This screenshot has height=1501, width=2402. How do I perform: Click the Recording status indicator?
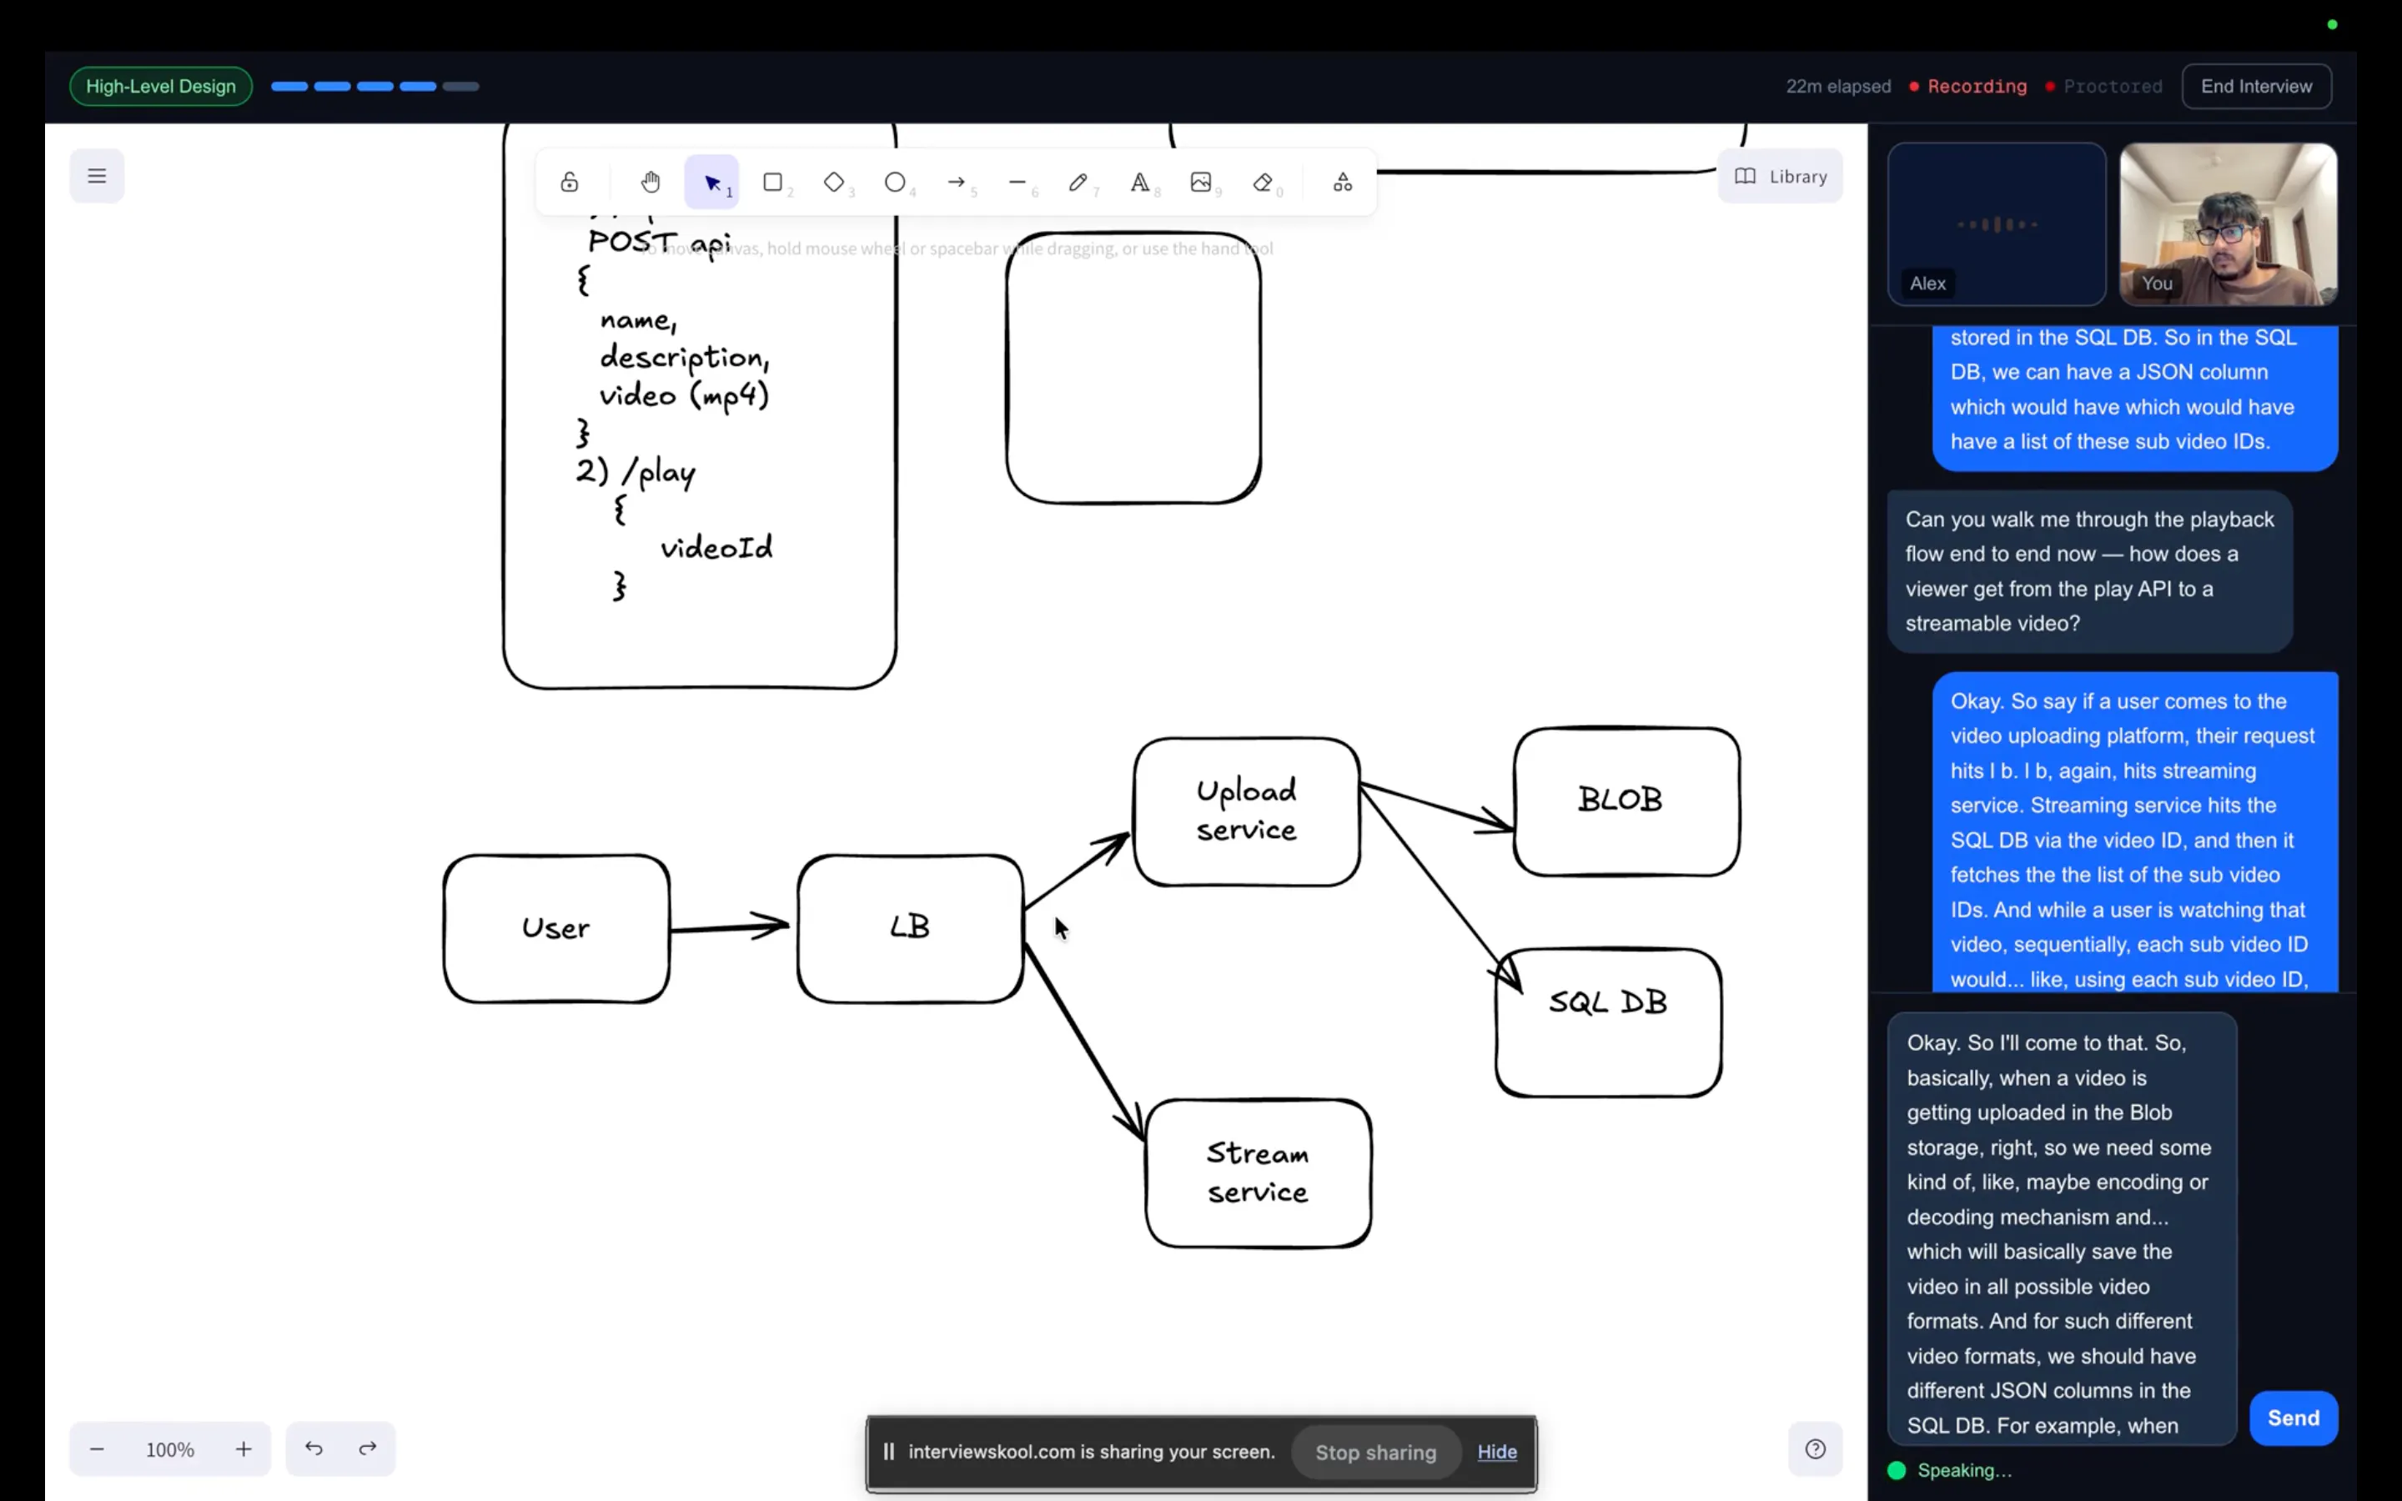click(x=1968, y=87)
